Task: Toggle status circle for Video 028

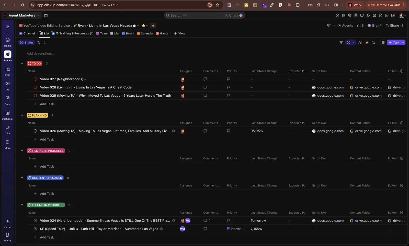Action: 35,87
